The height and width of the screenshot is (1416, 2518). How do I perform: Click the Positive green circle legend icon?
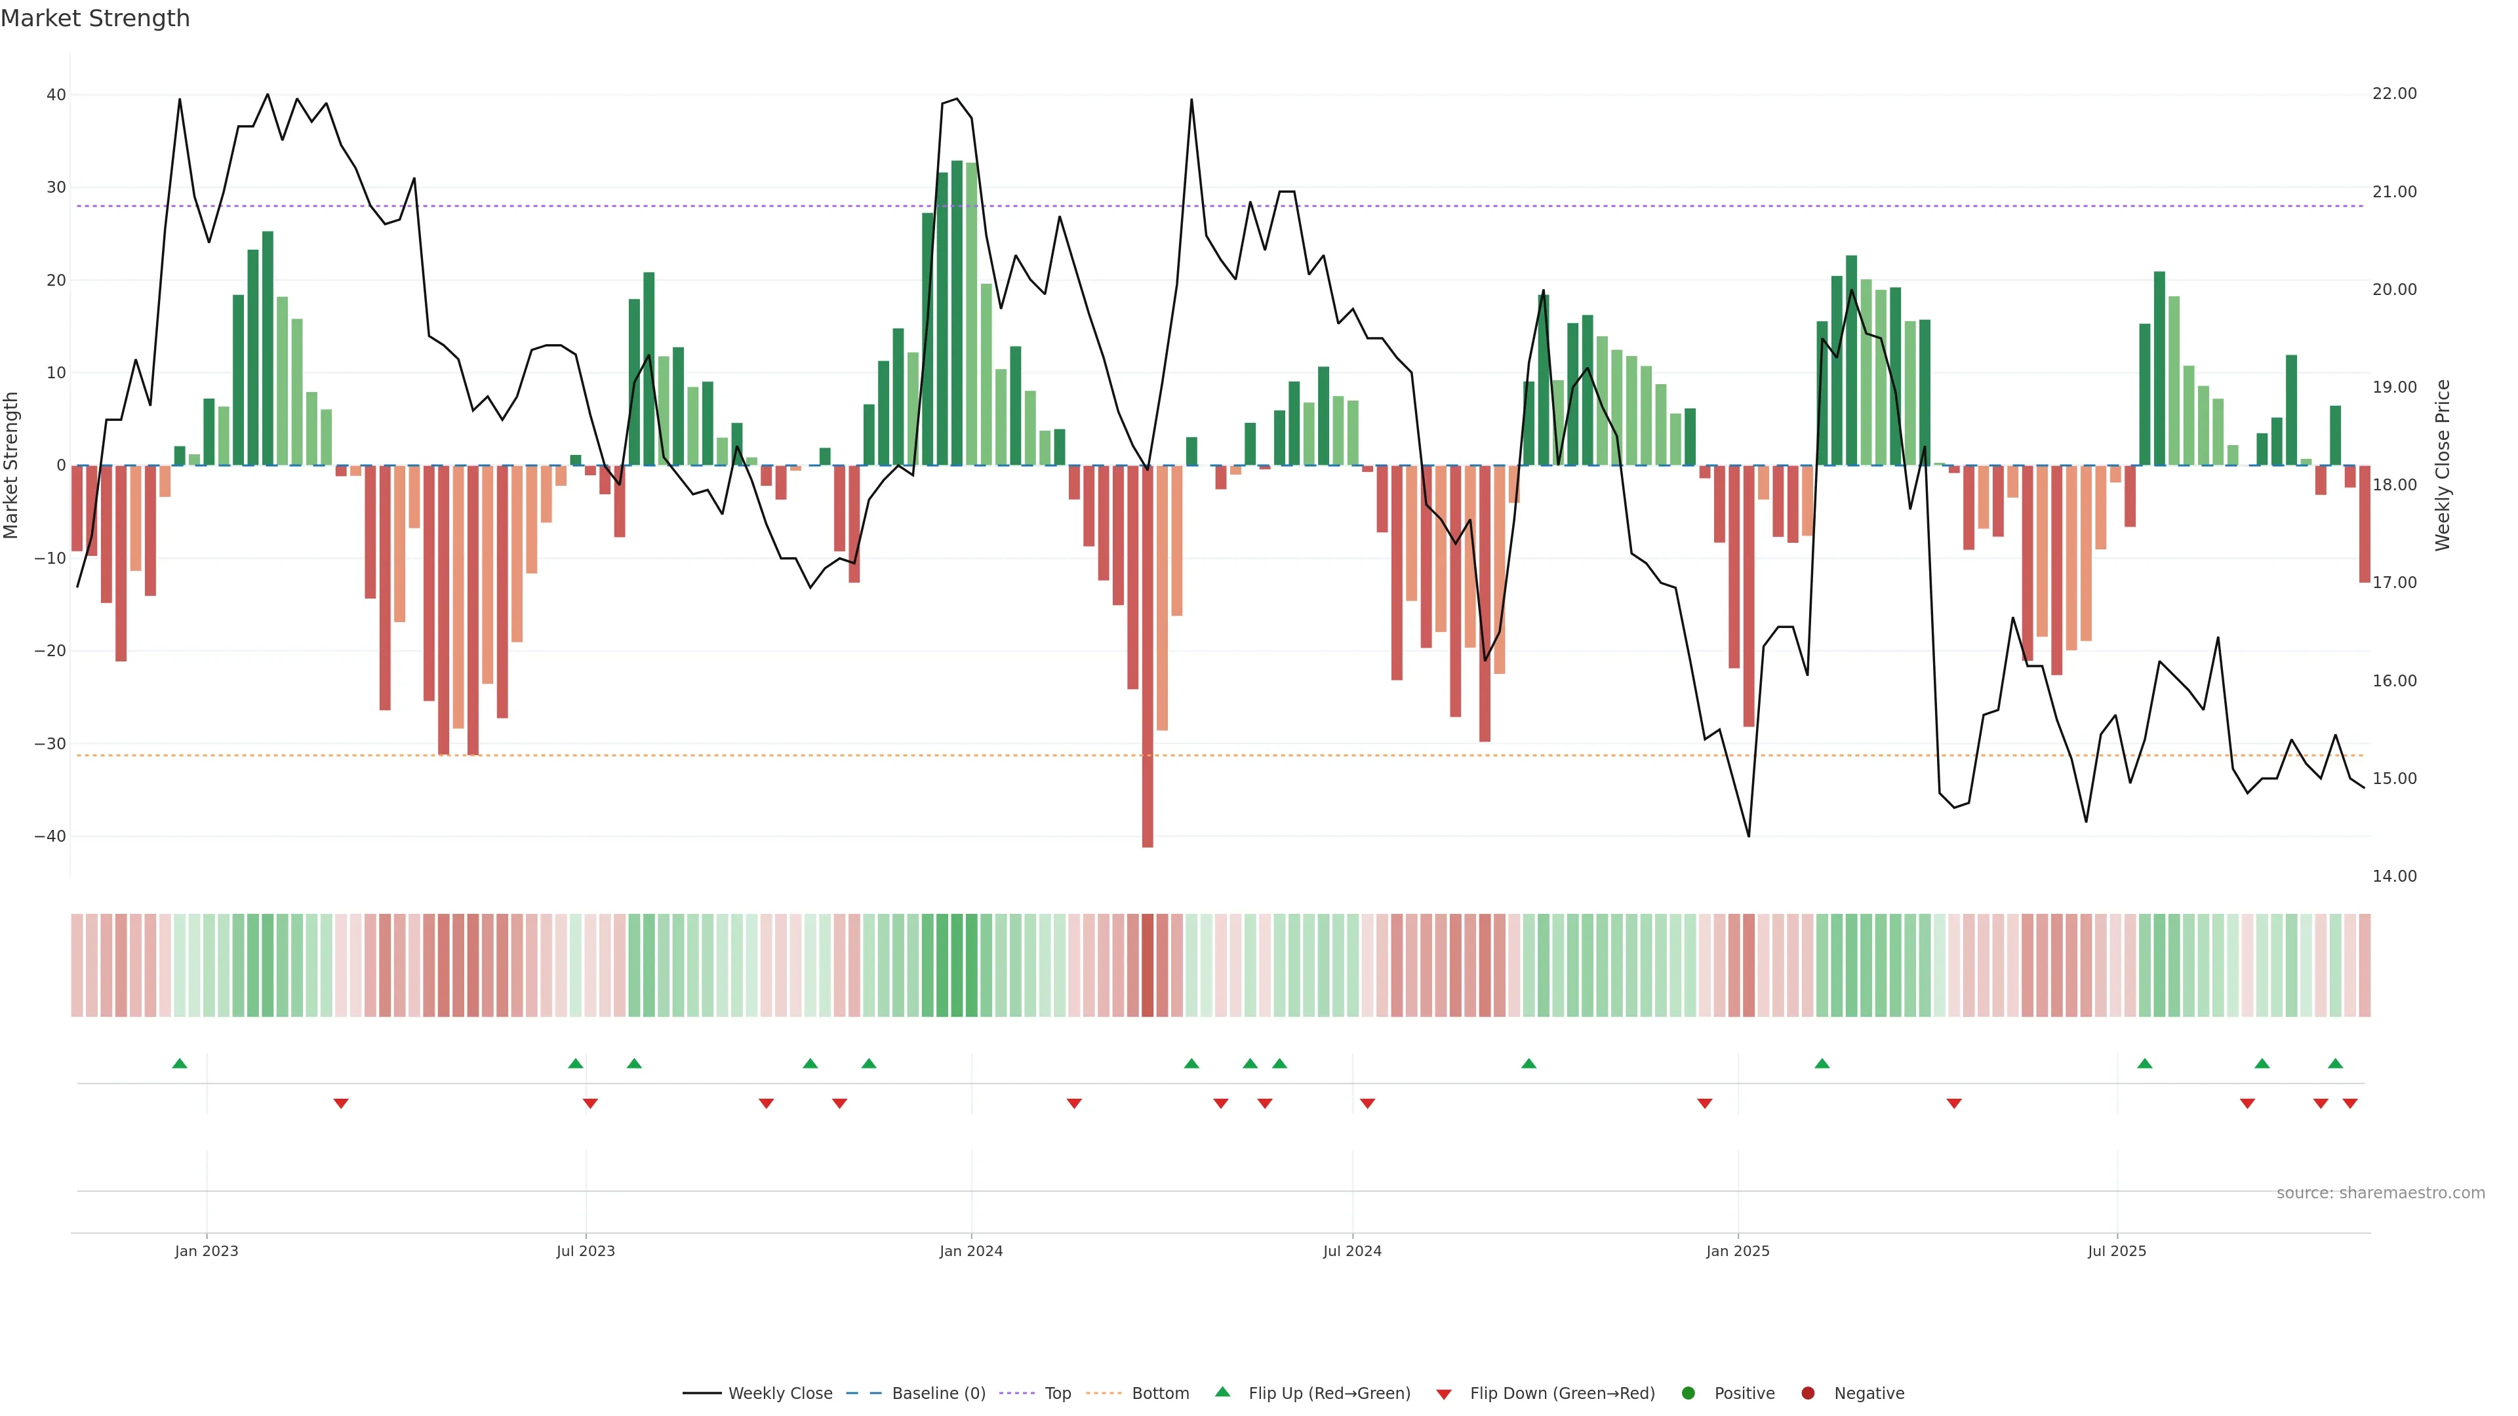pyautogui.click(x=1688, y=1394)
